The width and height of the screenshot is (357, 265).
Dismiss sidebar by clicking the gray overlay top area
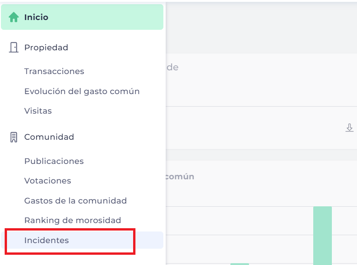pyautogui.click(x=261, y=27)
